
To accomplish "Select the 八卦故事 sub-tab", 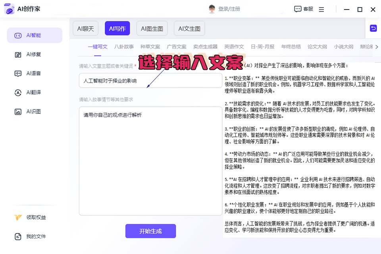I will (124, 47).
